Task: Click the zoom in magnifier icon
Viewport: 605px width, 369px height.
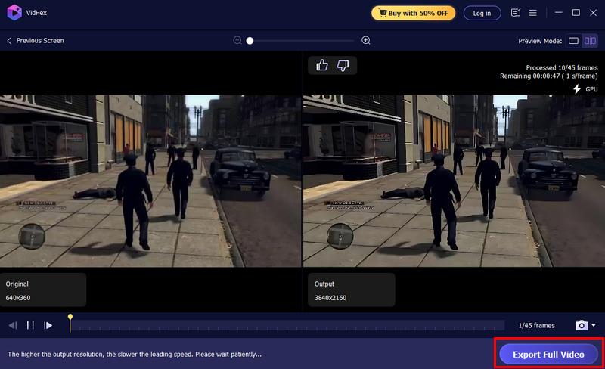Action: tap(366, 40)
